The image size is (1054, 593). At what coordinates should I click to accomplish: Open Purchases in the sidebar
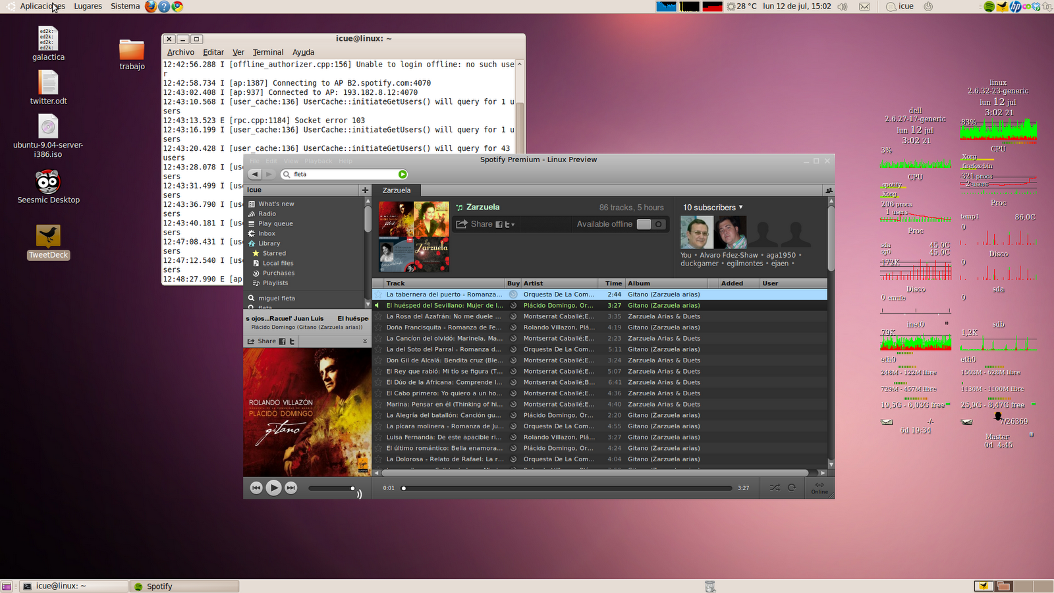[x=279, y=273]
